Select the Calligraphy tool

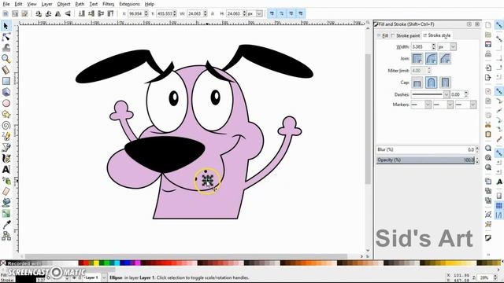tap(6, 159)
